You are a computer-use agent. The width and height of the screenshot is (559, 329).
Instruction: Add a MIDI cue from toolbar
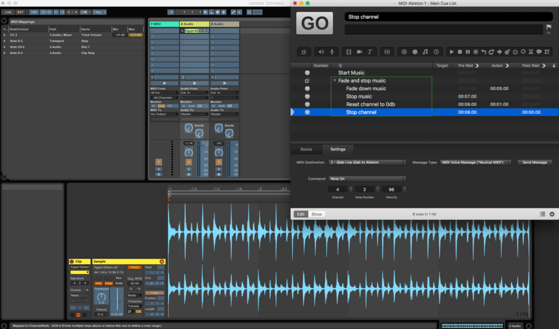415,52
